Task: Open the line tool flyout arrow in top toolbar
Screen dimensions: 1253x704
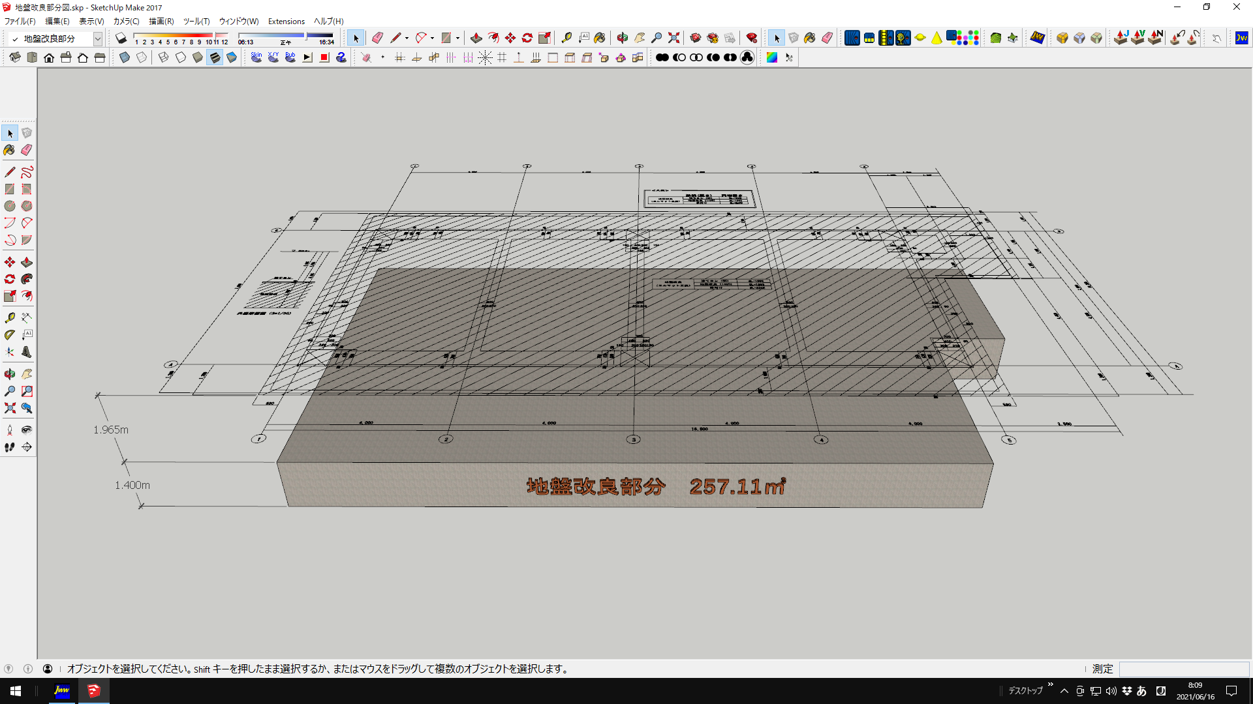Action: (407, 38)
